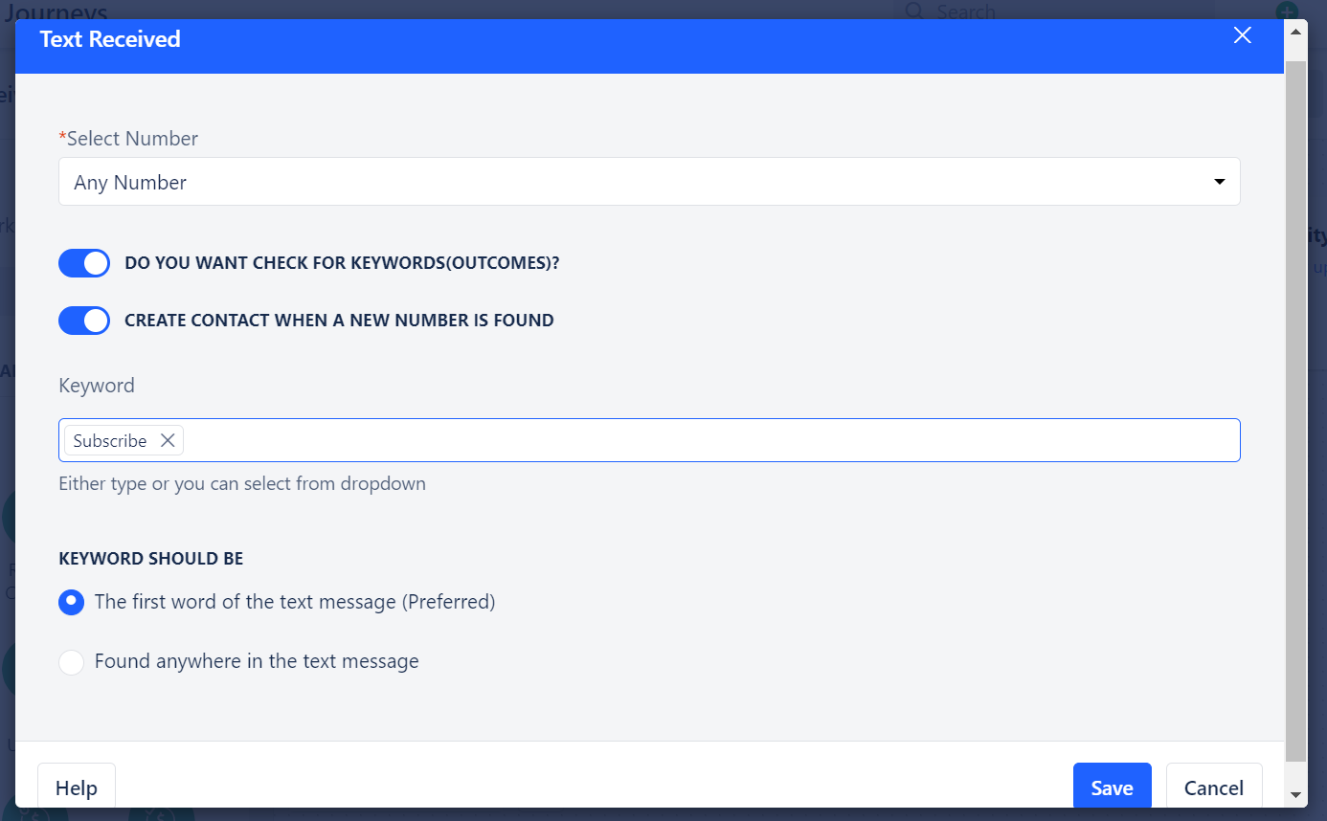This screenshot has height=821, width=1327.
Task: Click the vertical scrollbar thumb
Action: [1295, 411]
